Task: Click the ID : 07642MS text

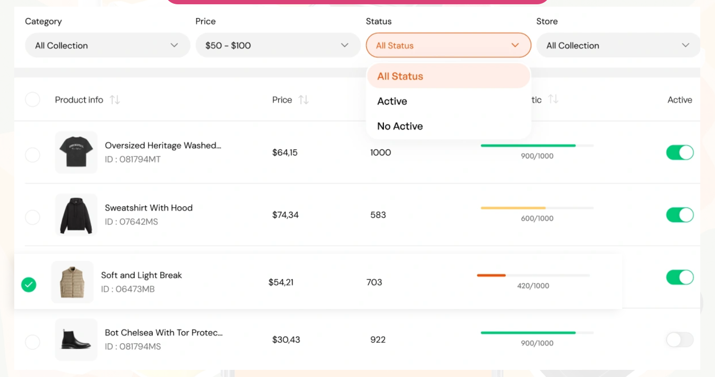Action: point(131,222)
